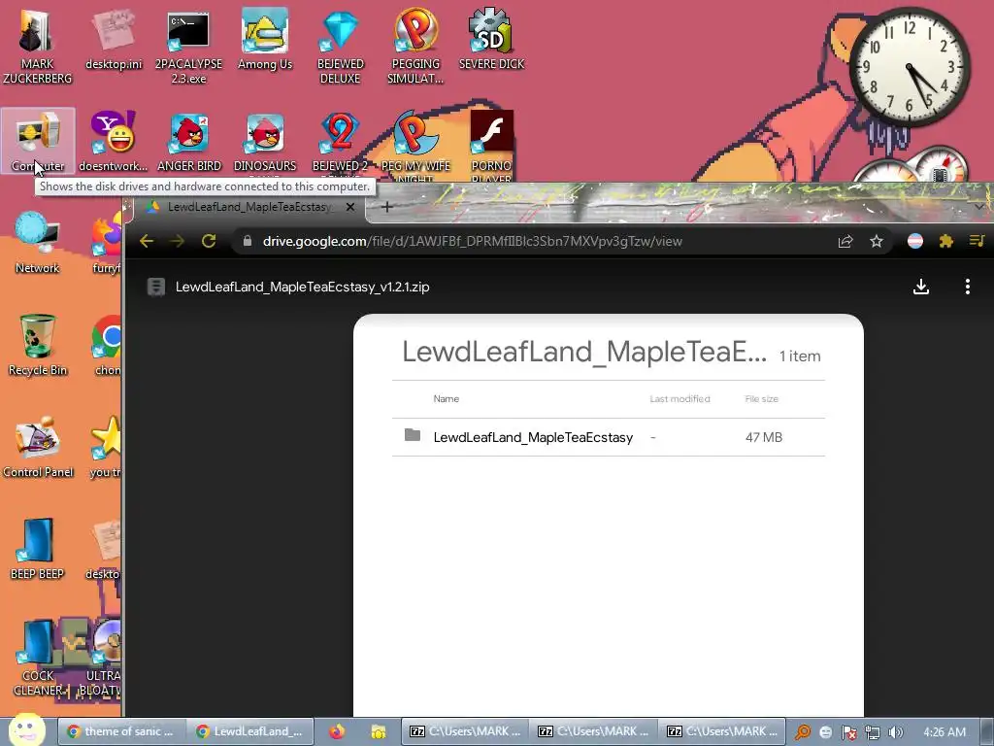The height and width of the screenshot is (746, 994).
Task: Bookmark this page with the star icon
Action: (877, 241)
